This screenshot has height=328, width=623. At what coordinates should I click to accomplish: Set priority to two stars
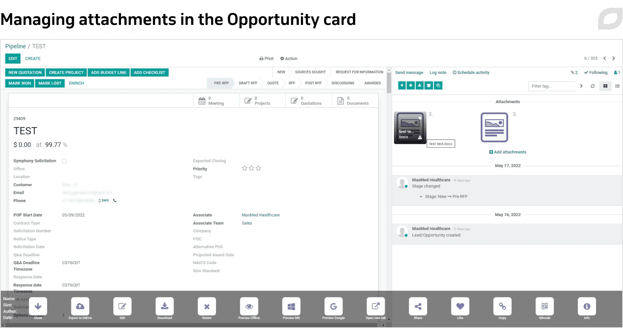tap(252, 168)
